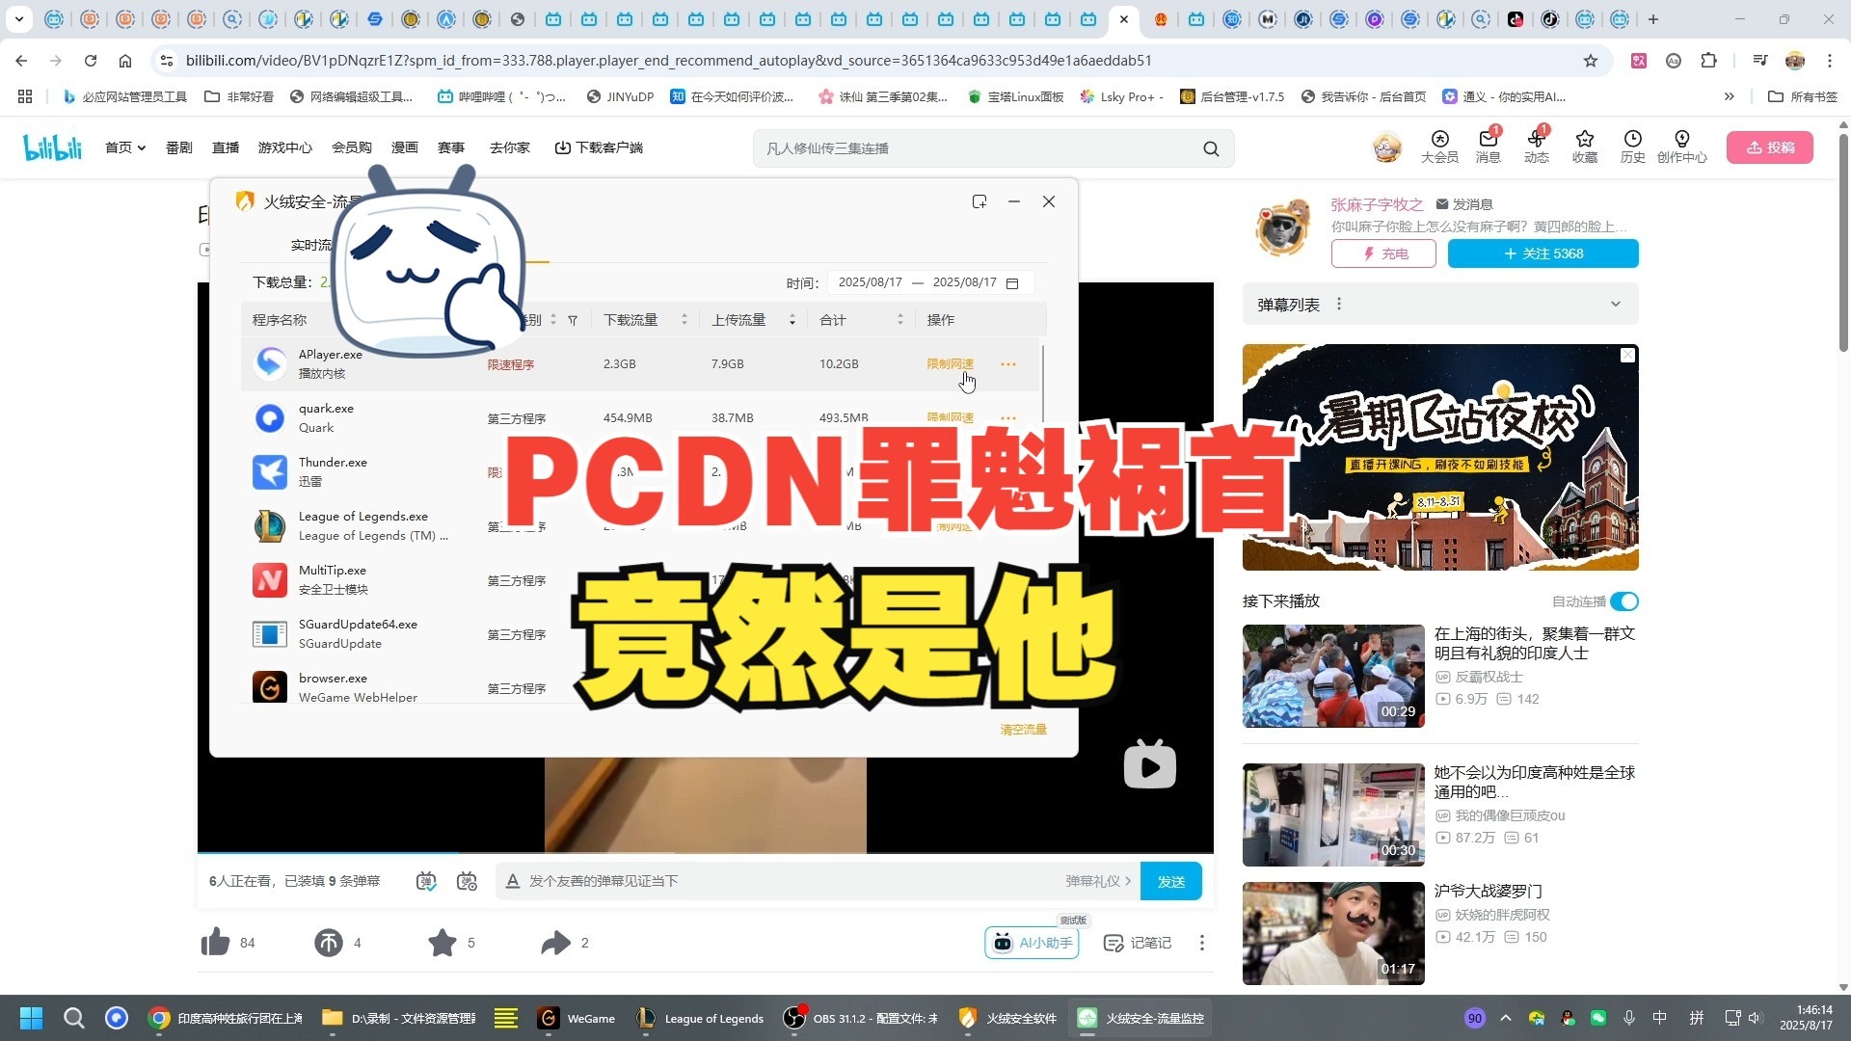Open the 会员购 nav item

tap(352, 147)
